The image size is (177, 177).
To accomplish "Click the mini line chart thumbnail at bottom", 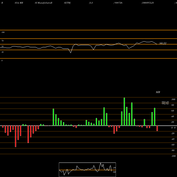I will (x=87, y=170).
